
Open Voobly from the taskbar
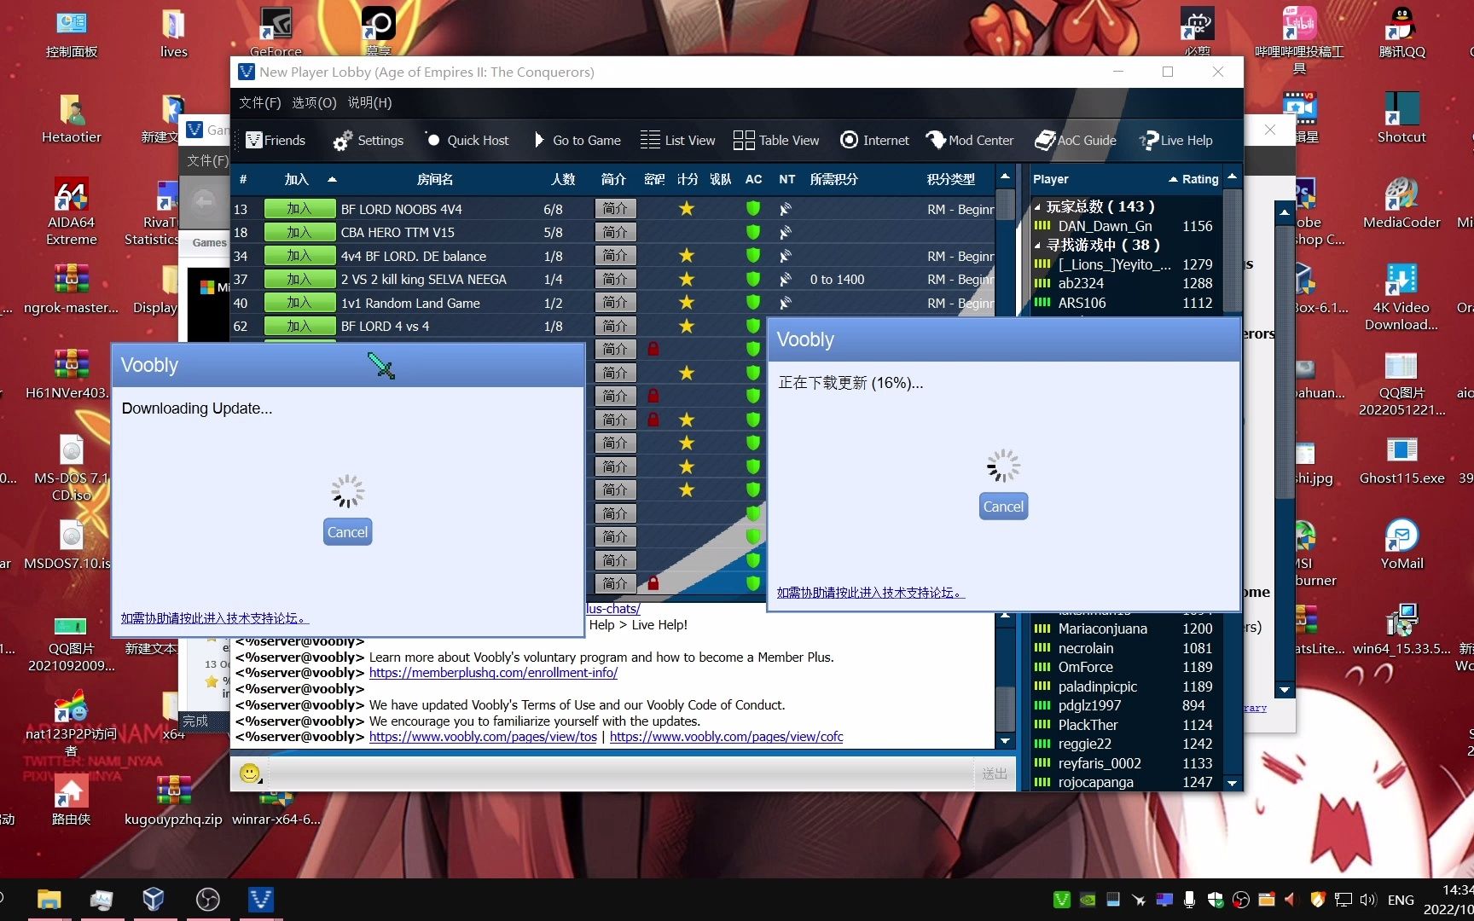tap(260, 899)
